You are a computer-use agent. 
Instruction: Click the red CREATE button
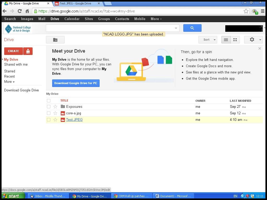point(14,51)
